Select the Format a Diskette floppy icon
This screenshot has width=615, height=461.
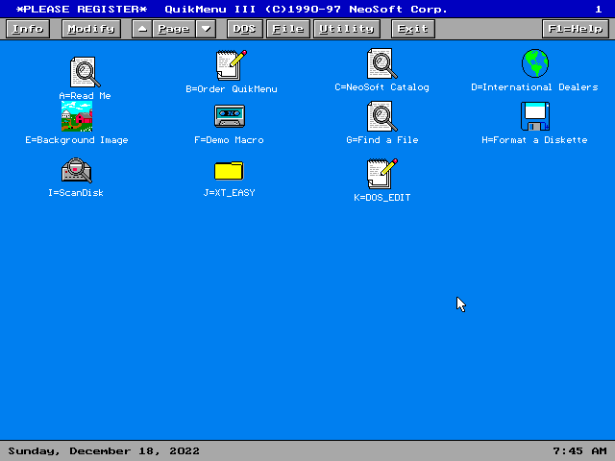(535, 116)
